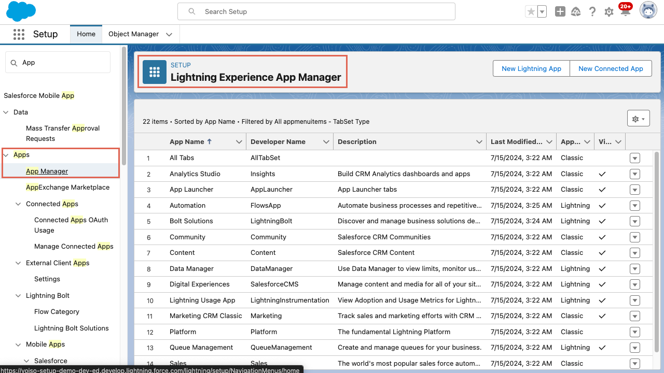The width and height of the screenshot is (664, 373).
Task: Select App Manager in the sidebar
Action: tap(47, 171)
